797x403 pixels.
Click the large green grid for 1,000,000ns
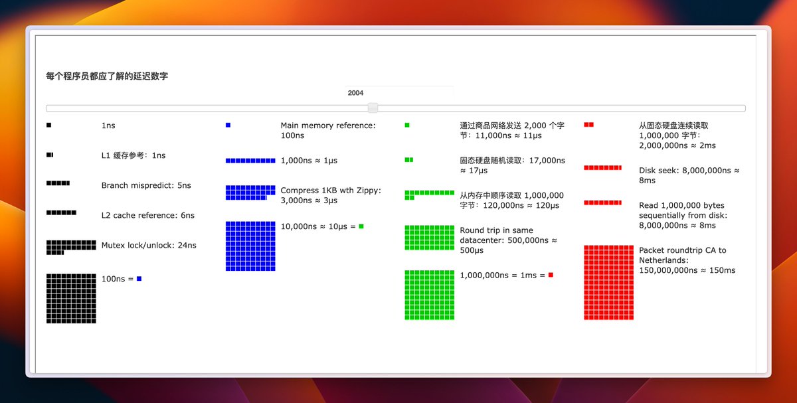pyautogui.click(x=430, y=295)
